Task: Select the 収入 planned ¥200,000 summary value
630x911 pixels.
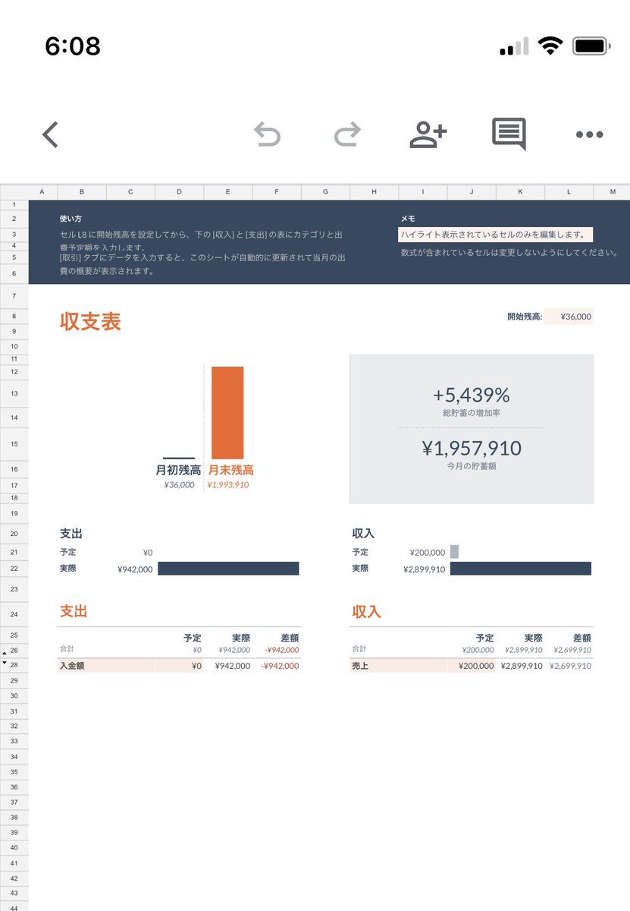Action: tap(428, 553)
